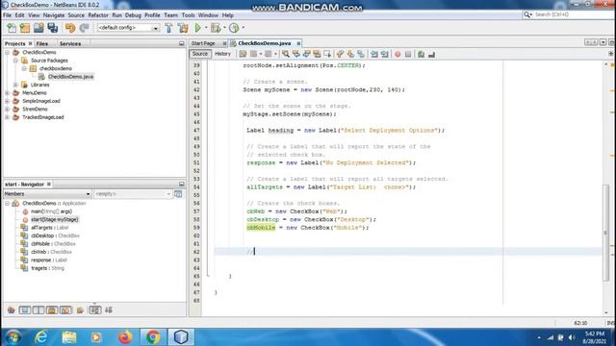
Task: Toggle Show Inner Classes filter in Navigator
Action: [65, 310]
